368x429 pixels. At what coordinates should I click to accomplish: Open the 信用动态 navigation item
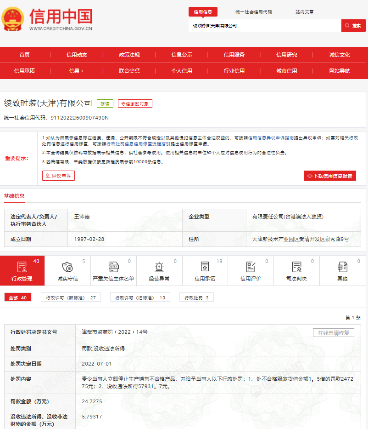coord(77,55)
